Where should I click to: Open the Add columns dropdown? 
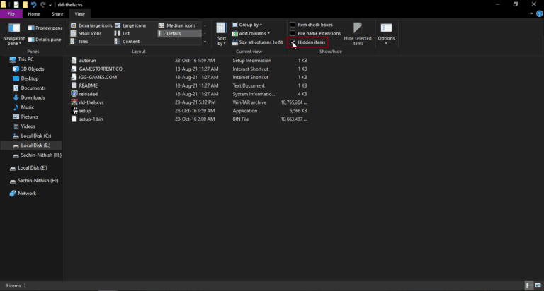251,34
